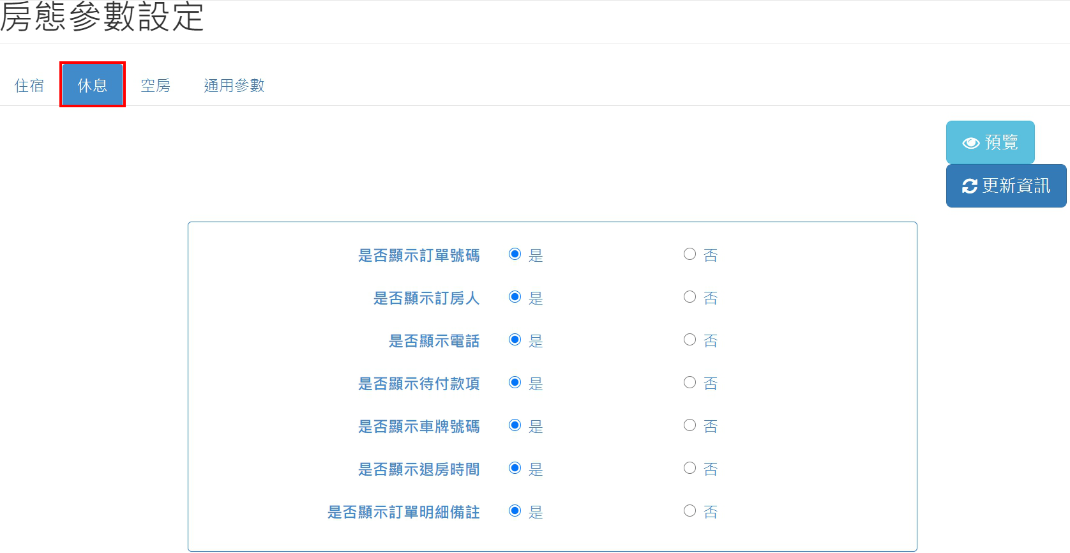The height and width of the screenshot is (553, 1070).
Task: Go to the 通用參數 tab
Action: [x=234, y=86]
